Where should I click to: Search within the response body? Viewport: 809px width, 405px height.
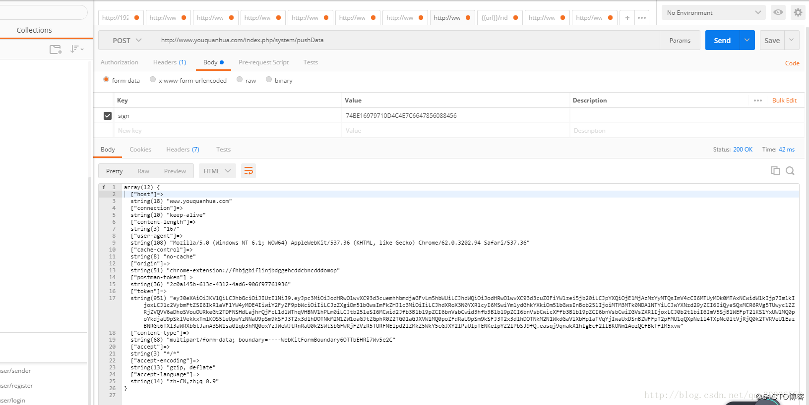790,171
